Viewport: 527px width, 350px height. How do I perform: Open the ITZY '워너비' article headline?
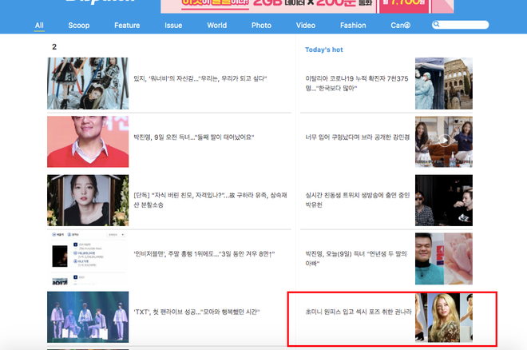[200, 78]
